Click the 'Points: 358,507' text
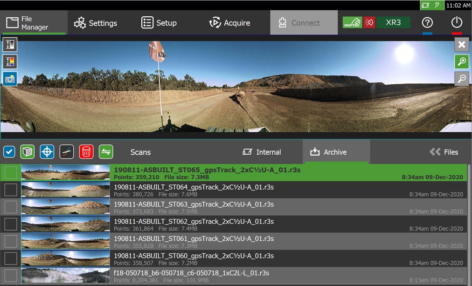Viewport: 472px width, 286px height. [133, 263]
